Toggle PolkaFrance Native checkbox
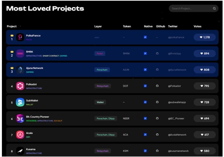Screen dimensions: 224x157 pos(145,37)
